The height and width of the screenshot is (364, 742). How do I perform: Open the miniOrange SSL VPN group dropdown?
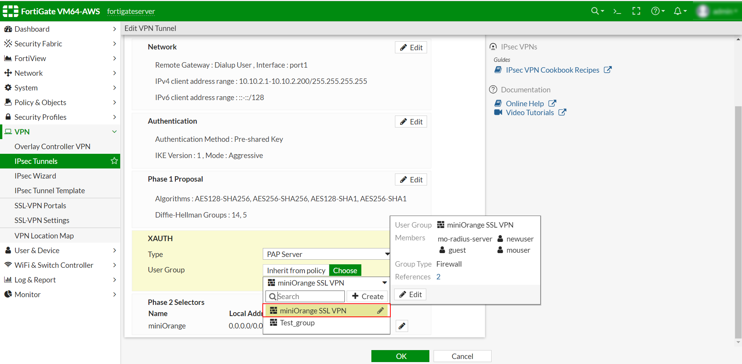tap(326, 282)
